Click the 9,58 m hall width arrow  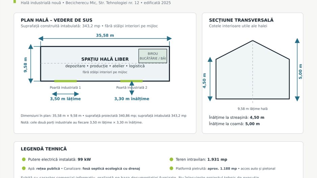coord(31,64)
